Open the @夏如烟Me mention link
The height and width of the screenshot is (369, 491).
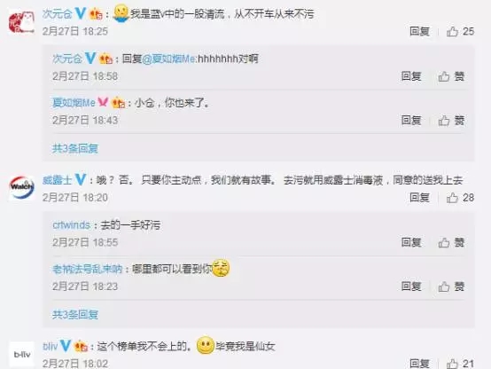[168, 59]
